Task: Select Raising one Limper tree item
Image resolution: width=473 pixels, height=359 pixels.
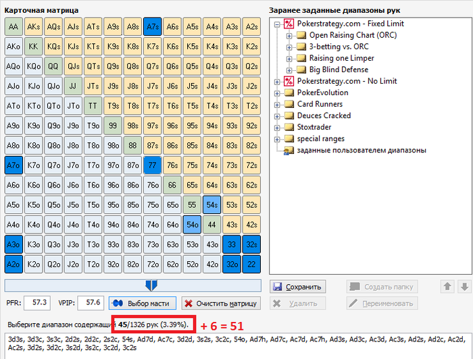Action: 341,58
